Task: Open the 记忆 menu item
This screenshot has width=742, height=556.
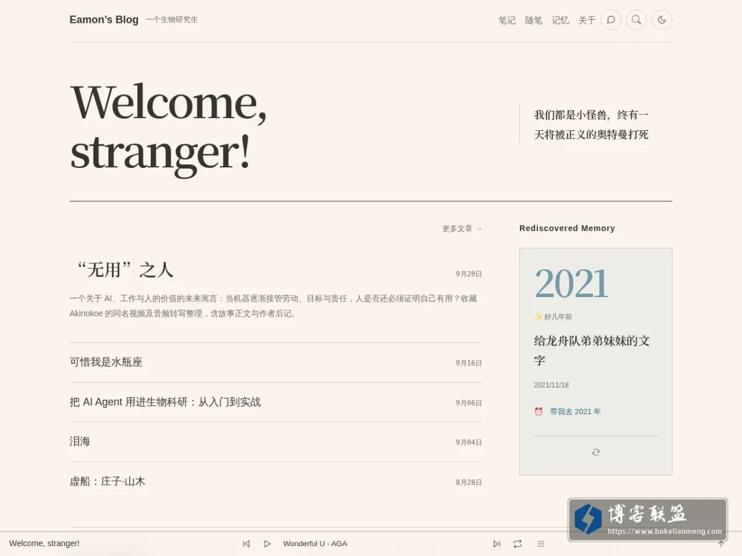Action: click(560, 20)
